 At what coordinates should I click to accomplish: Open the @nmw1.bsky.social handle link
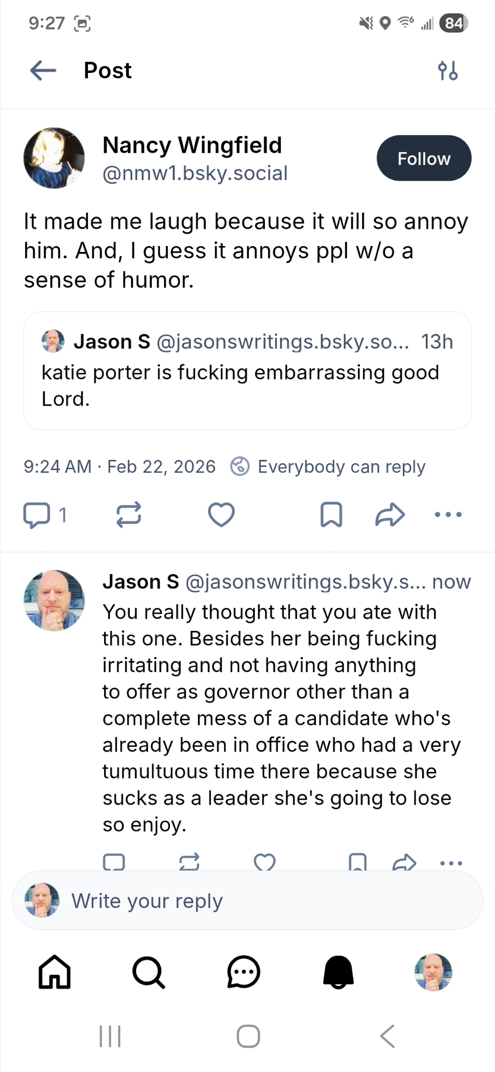(x=195, y=173)
